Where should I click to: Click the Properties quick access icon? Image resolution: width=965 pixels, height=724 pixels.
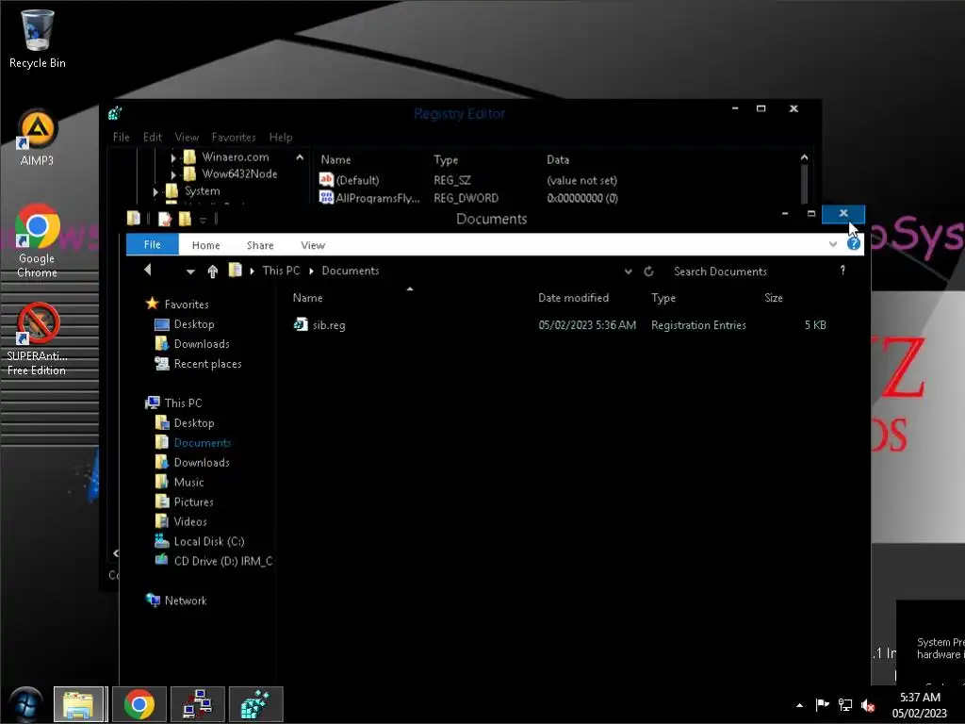(x=164, y=219)
